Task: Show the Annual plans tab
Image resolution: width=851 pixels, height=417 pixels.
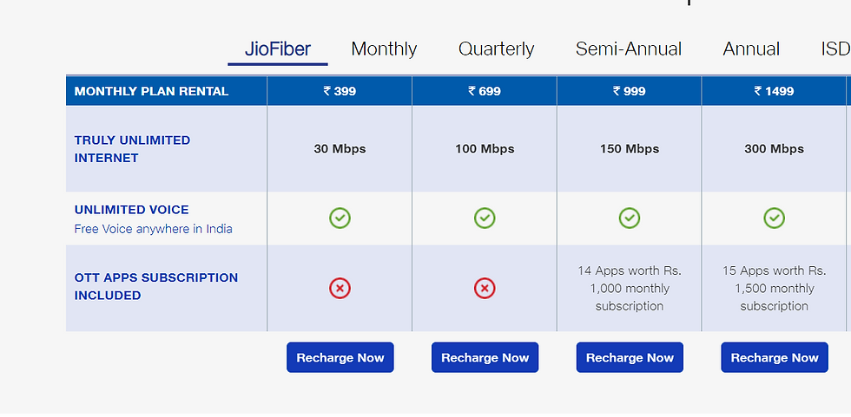Action: [x=751, y=49]
